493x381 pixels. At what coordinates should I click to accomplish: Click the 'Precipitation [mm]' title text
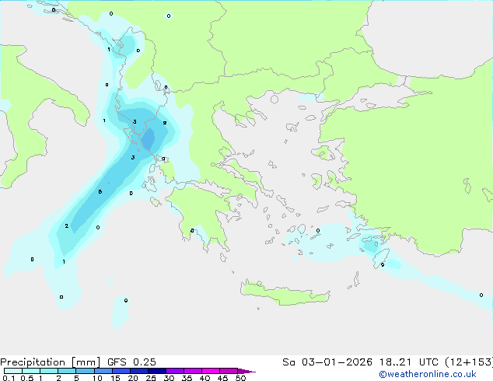(x=51, y=362)
